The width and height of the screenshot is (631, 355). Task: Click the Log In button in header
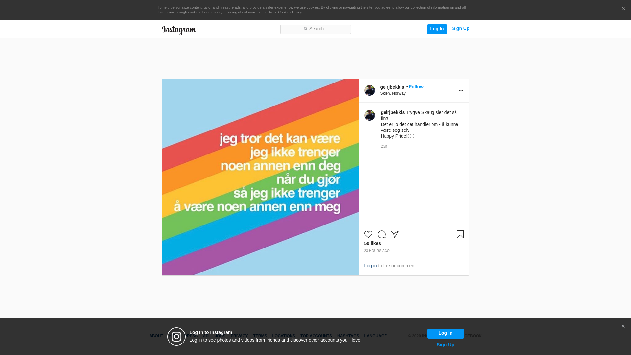[437, 29]
